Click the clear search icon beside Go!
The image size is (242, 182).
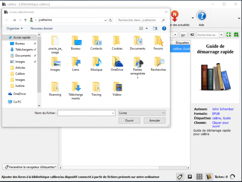[192, 35]
